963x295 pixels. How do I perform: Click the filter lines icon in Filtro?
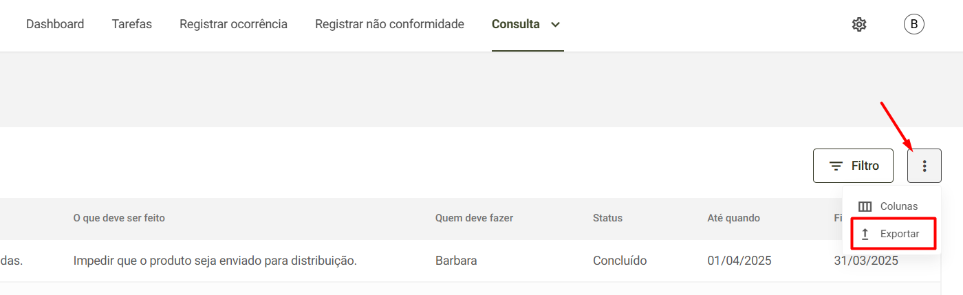tap(836, 166)
